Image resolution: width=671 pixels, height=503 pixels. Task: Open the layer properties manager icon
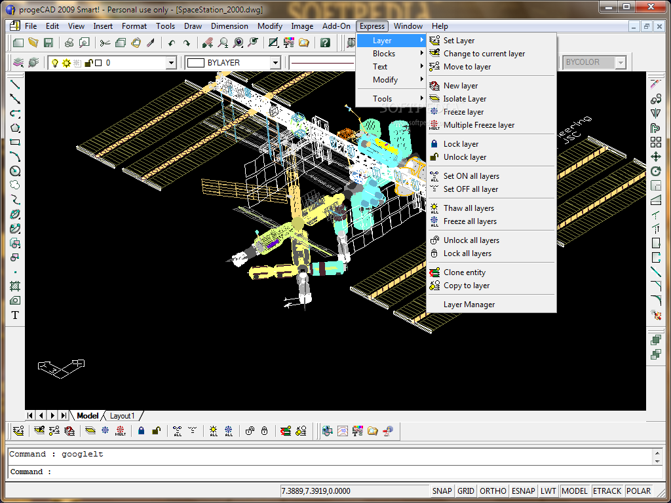pyautogui.click(x=18, y=63)
